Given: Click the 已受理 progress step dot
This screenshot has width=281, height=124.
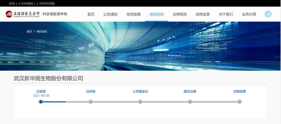Looking at the screenshot, I should coord(41,102).
